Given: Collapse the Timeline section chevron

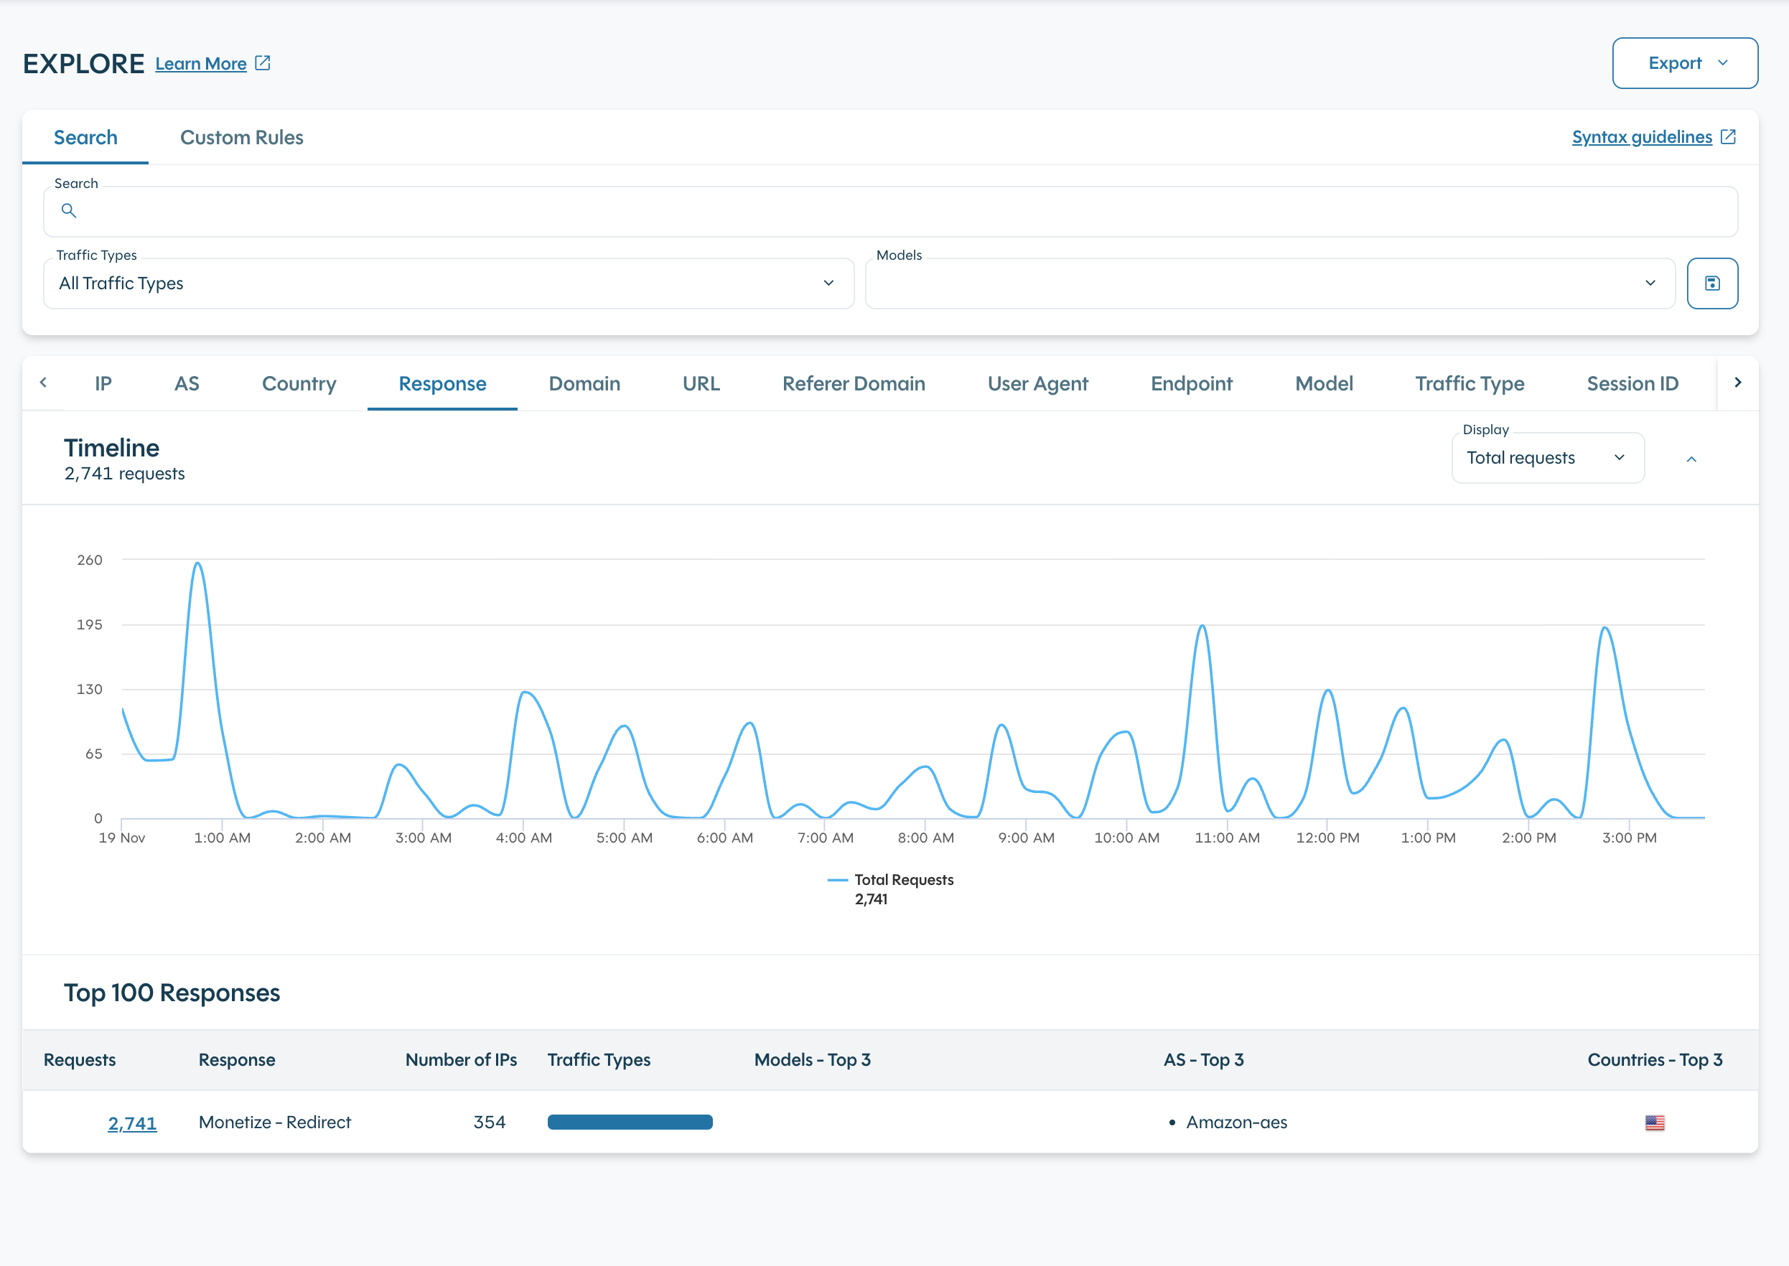Looking at the screenshot, I should click(x=1691, y=459).
